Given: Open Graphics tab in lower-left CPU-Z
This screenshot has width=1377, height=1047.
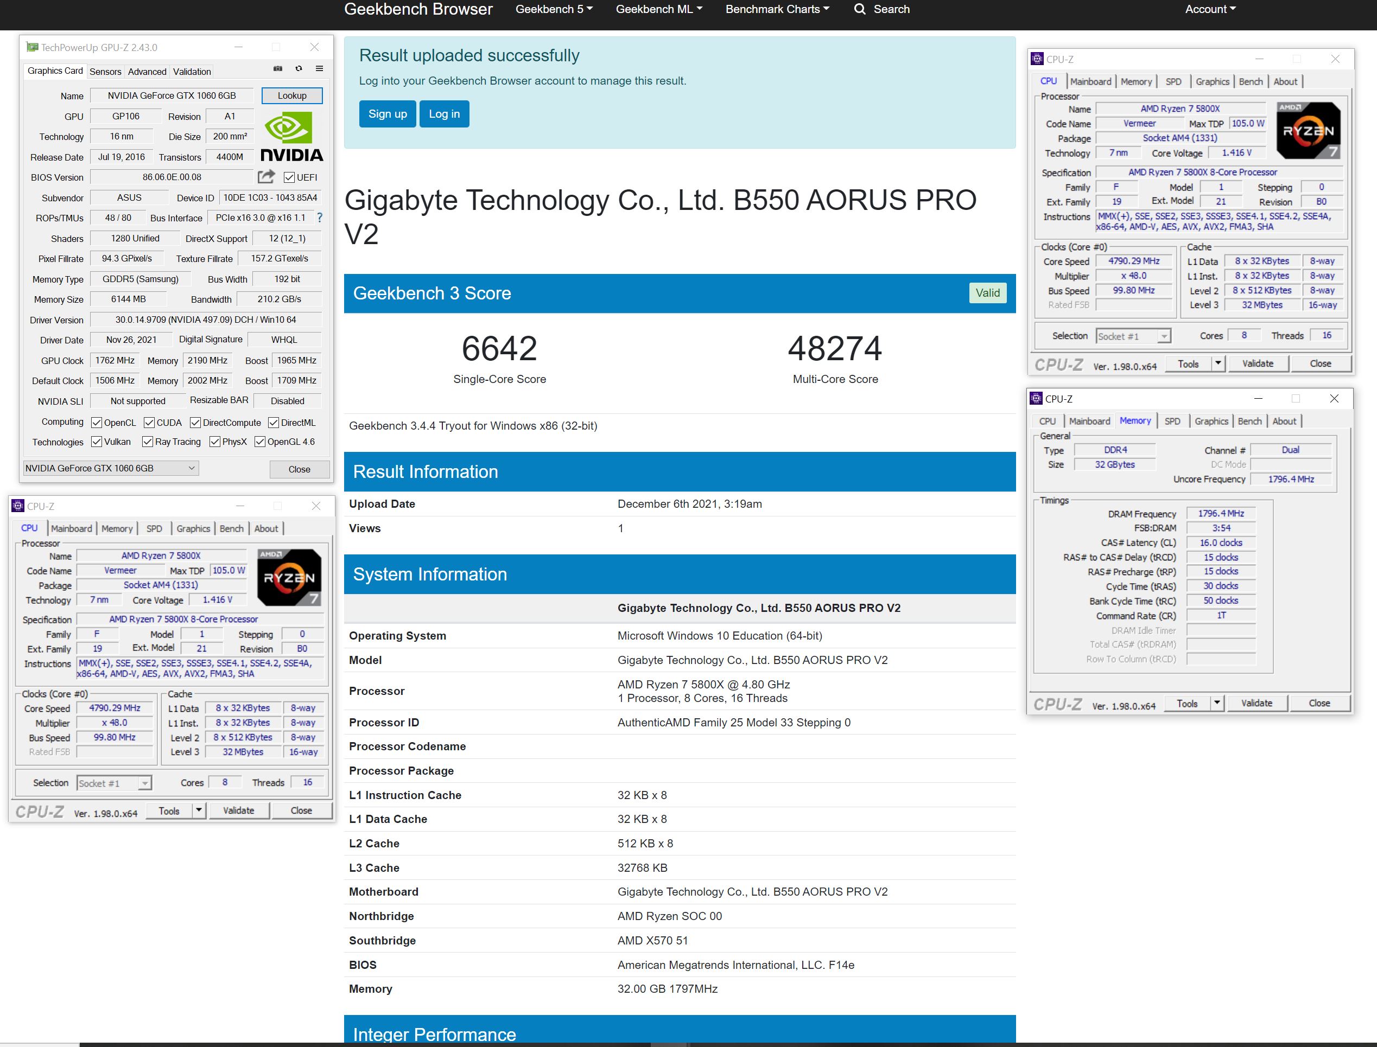Looking at the screenshot, I should click(x=193, y=528).
